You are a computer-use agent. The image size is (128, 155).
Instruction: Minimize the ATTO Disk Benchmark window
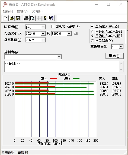click(96, 4)
